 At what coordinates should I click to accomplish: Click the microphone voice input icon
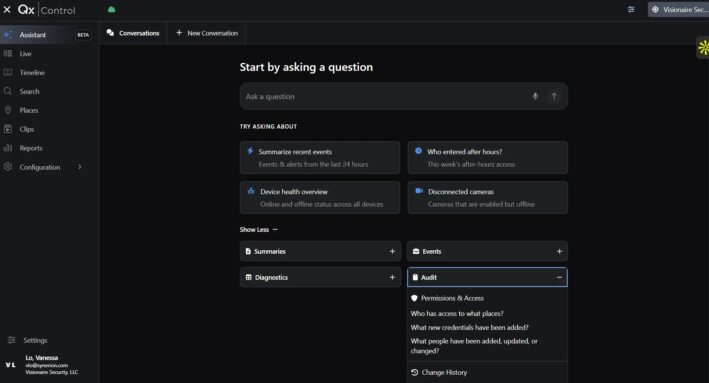(x=535, y=96)
